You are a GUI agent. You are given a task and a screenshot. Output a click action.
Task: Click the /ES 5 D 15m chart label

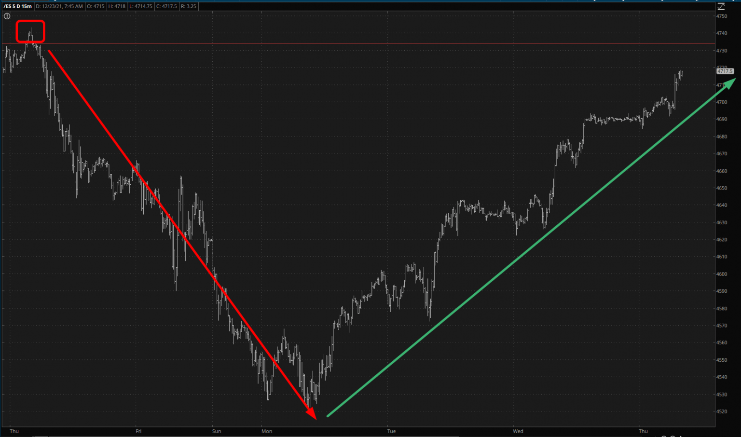click(x=18, y=6)
